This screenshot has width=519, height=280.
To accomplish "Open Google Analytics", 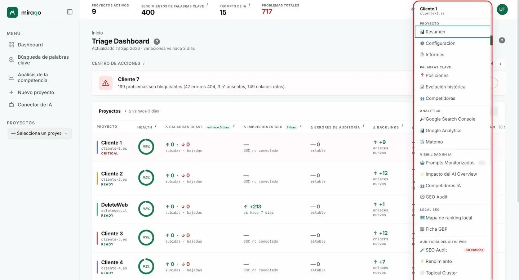I will [x=453, y=131].
